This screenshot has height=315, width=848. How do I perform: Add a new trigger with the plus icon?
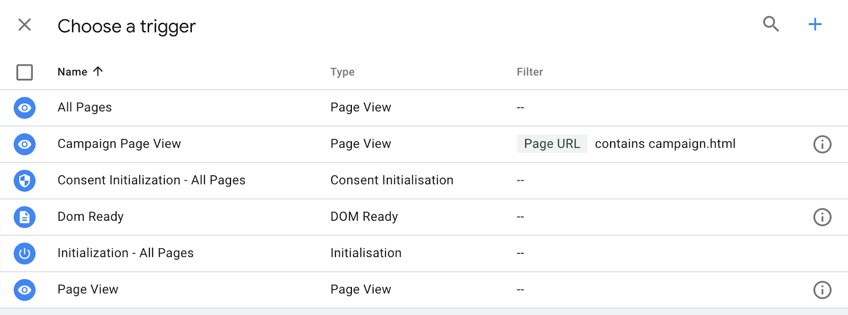tap(815, 24)
